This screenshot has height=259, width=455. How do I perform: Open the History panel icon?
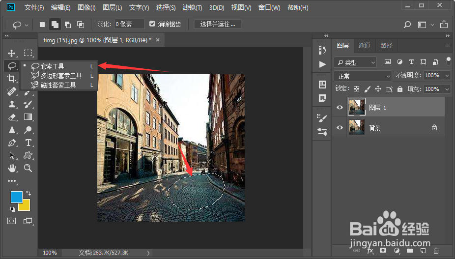(x=322, y=50)
